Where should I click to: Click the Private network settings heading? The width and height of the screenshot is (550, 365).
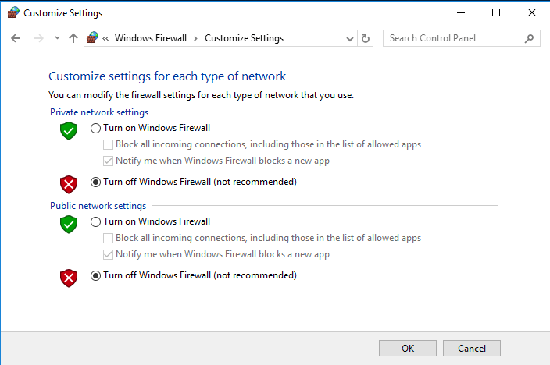[x=99, y=112]
